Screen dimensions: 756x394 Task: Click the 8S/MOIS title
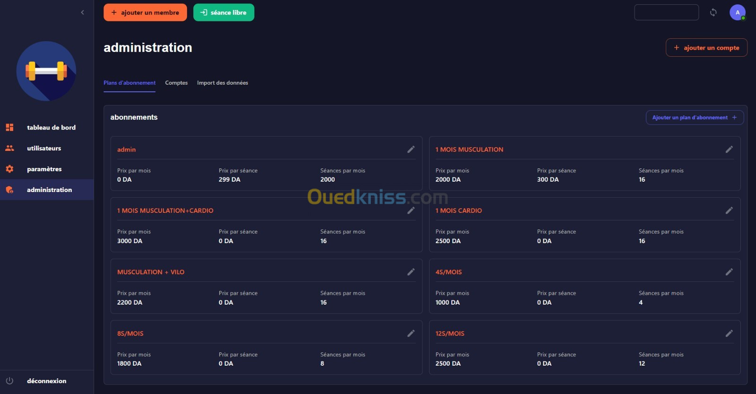[x=130, y=333]
